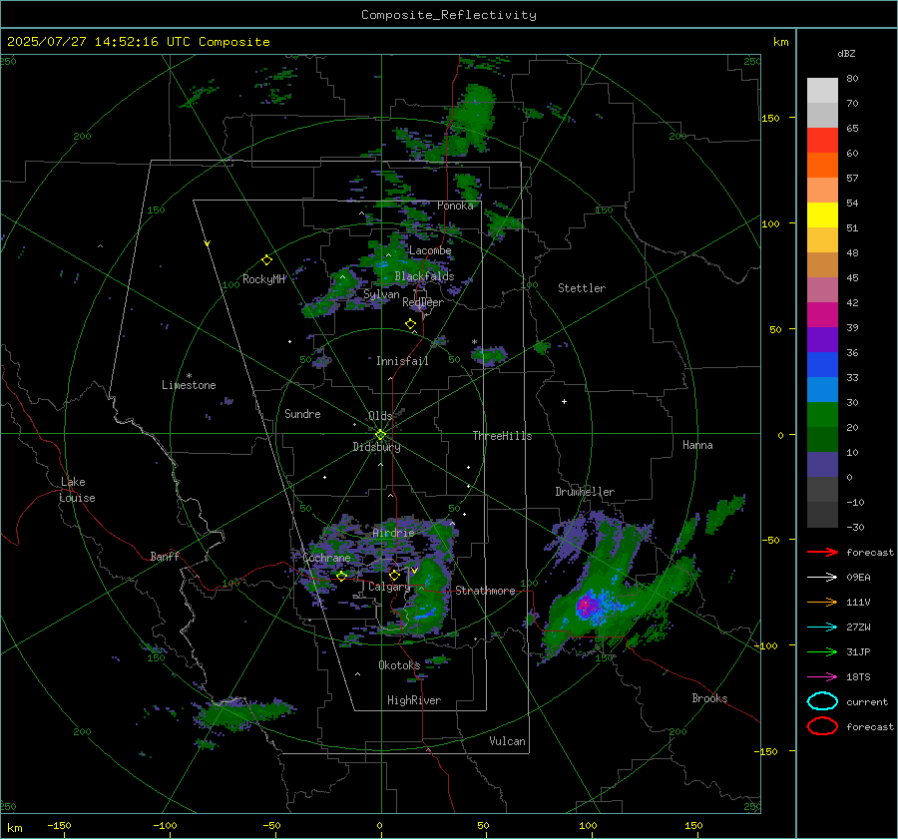Click the Sylvan label

pos(381,295)
